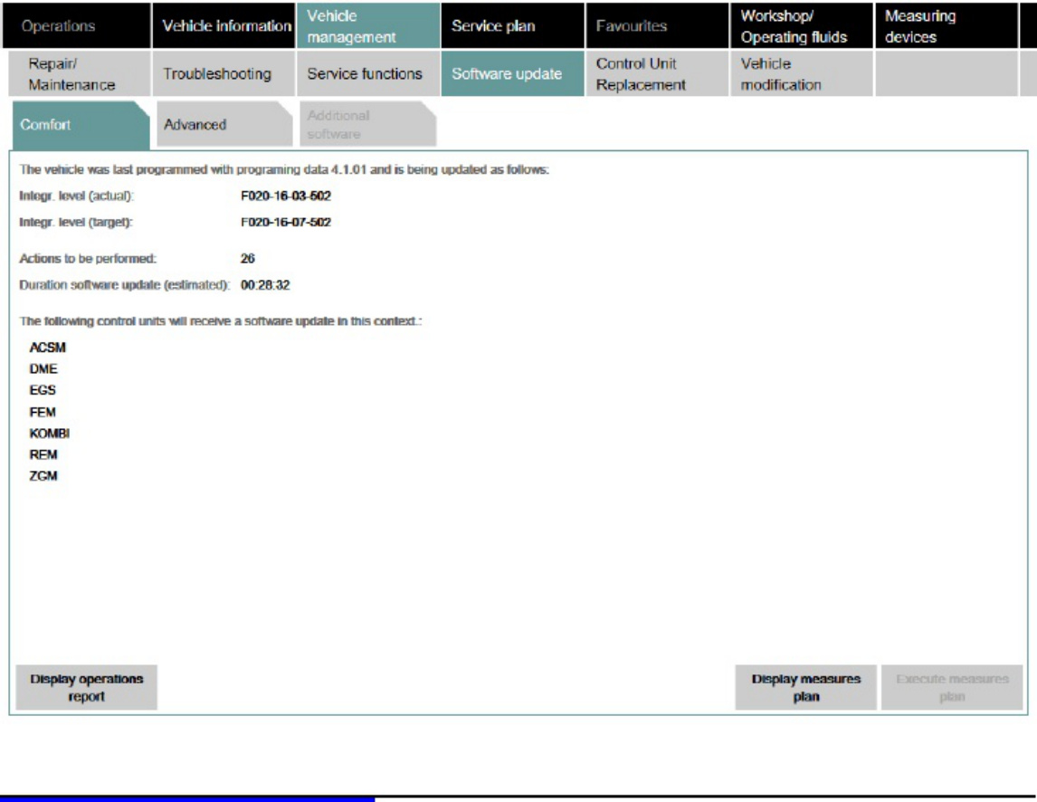Open the Troubleshooting submenu
The width and height of the screenshot is (1037, 802).
(224, 74)
